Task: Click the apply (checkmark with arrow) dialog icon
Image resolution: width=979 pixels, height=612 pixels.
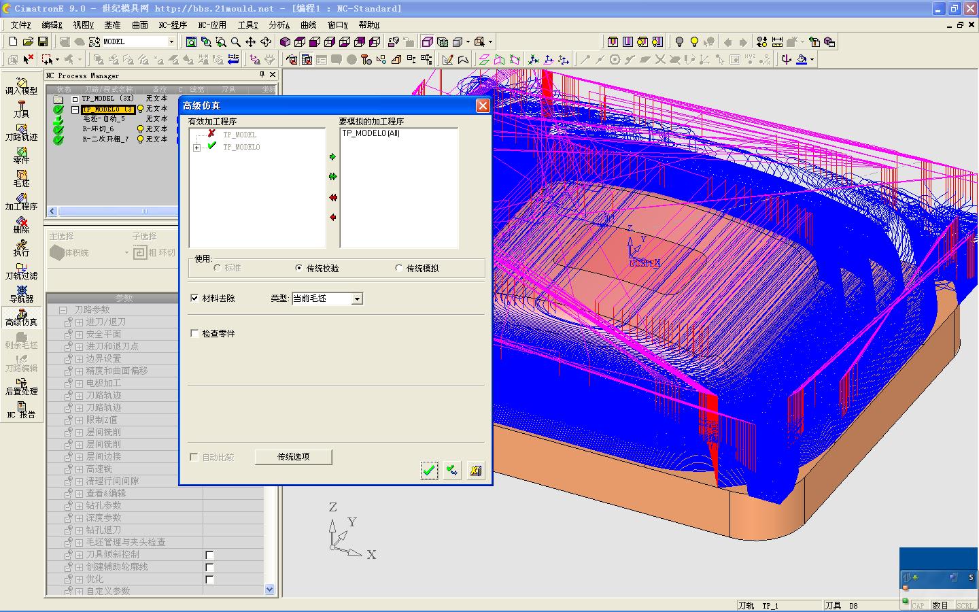Action: click(x=452, y=470)
